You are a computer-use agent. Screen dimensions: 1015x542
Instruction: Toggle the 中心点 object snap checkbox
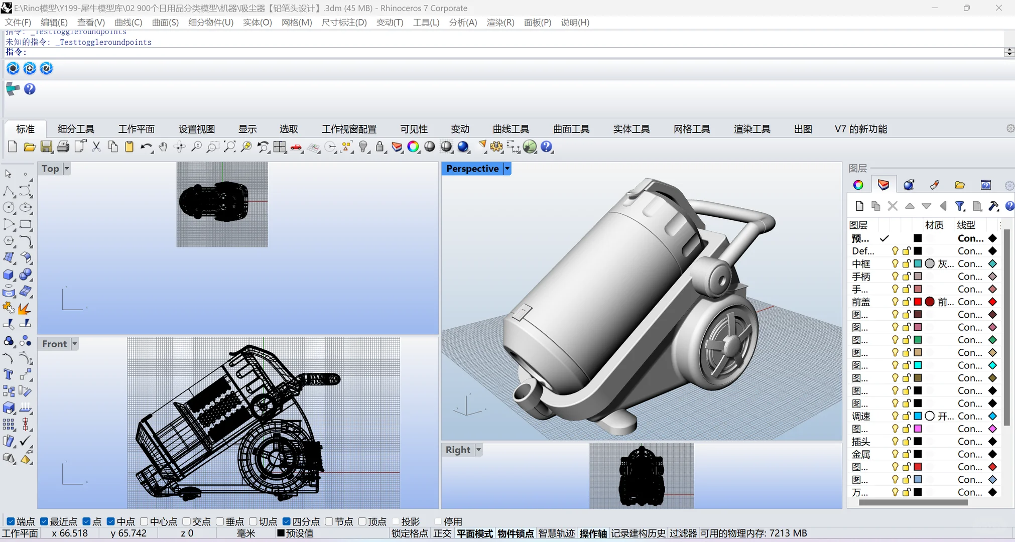tap(145, 522)
